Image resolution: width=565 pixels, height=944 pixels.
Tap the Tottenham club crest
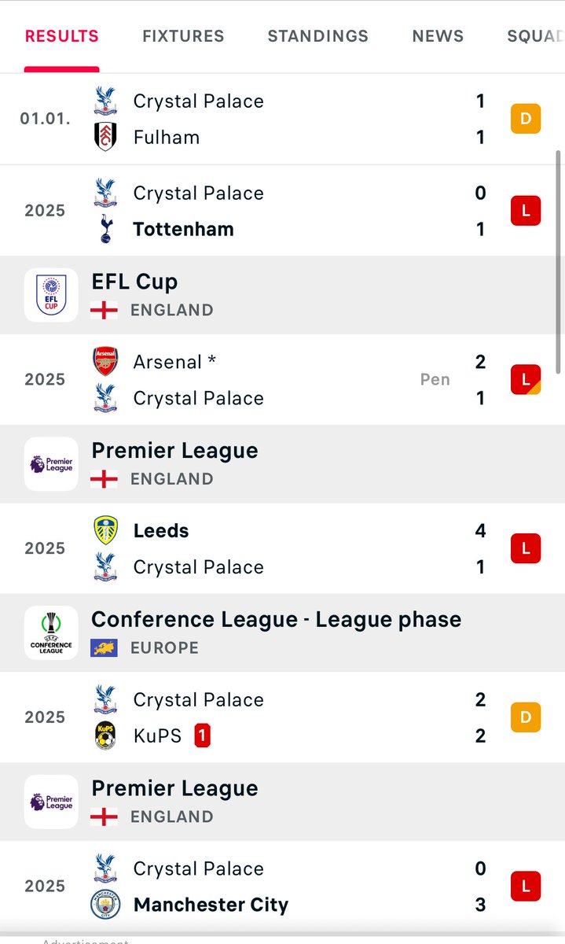tap(105, 229)
